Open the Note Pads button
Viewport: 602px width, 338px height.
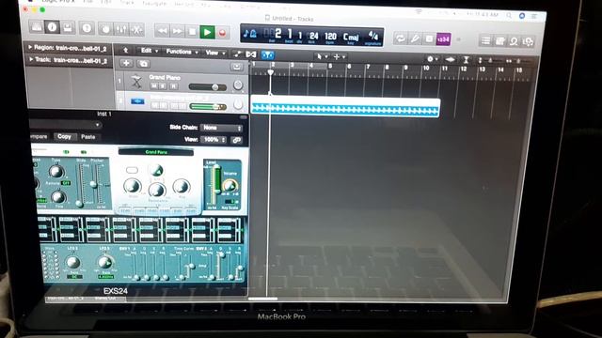pos(499,41)
